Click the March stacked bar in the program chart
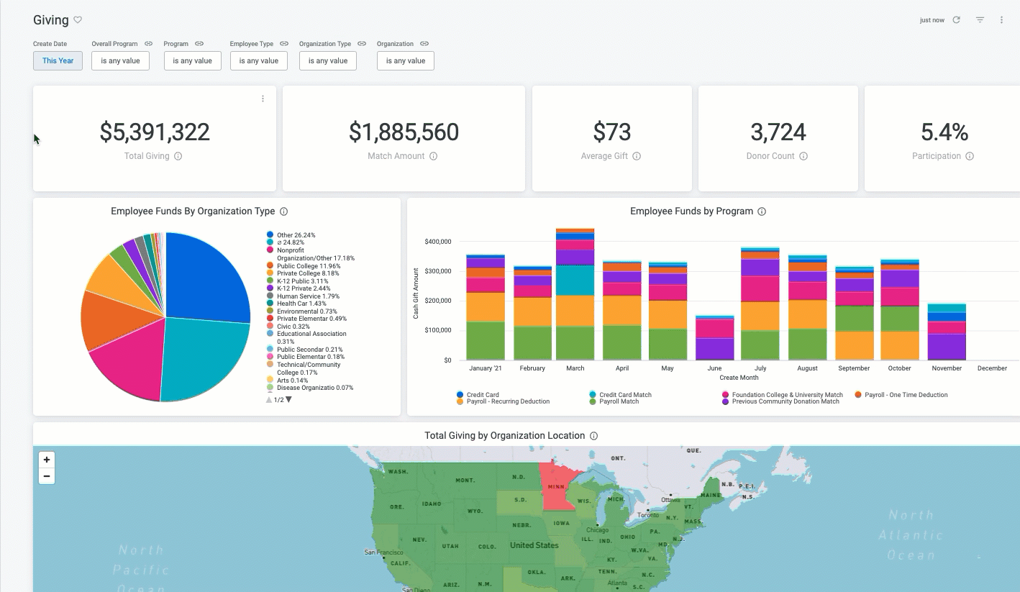This screenshot has width=1020, height=592. pos(575,294)
